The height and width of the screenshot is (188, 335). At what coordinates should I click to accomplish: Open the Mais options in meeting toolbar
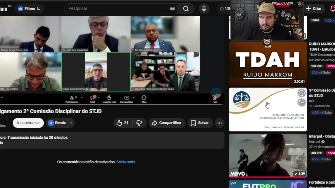coord(144,99)
